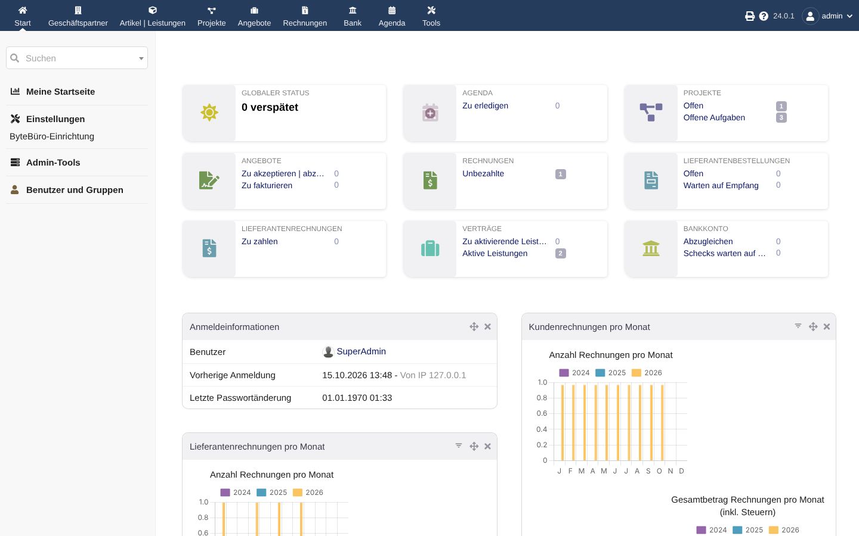The width and height of the screenshot is (859, 536).
Task: Open Unbezahlte invoices link
Action: tap(483, 174)
